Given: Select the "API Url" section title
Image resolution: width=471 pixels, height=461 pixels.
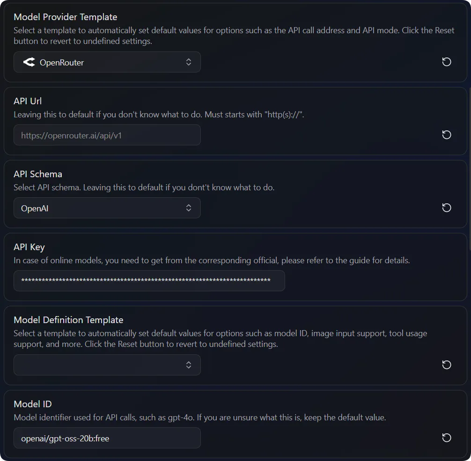Looking at the screenshot, I should pos(28,101).
